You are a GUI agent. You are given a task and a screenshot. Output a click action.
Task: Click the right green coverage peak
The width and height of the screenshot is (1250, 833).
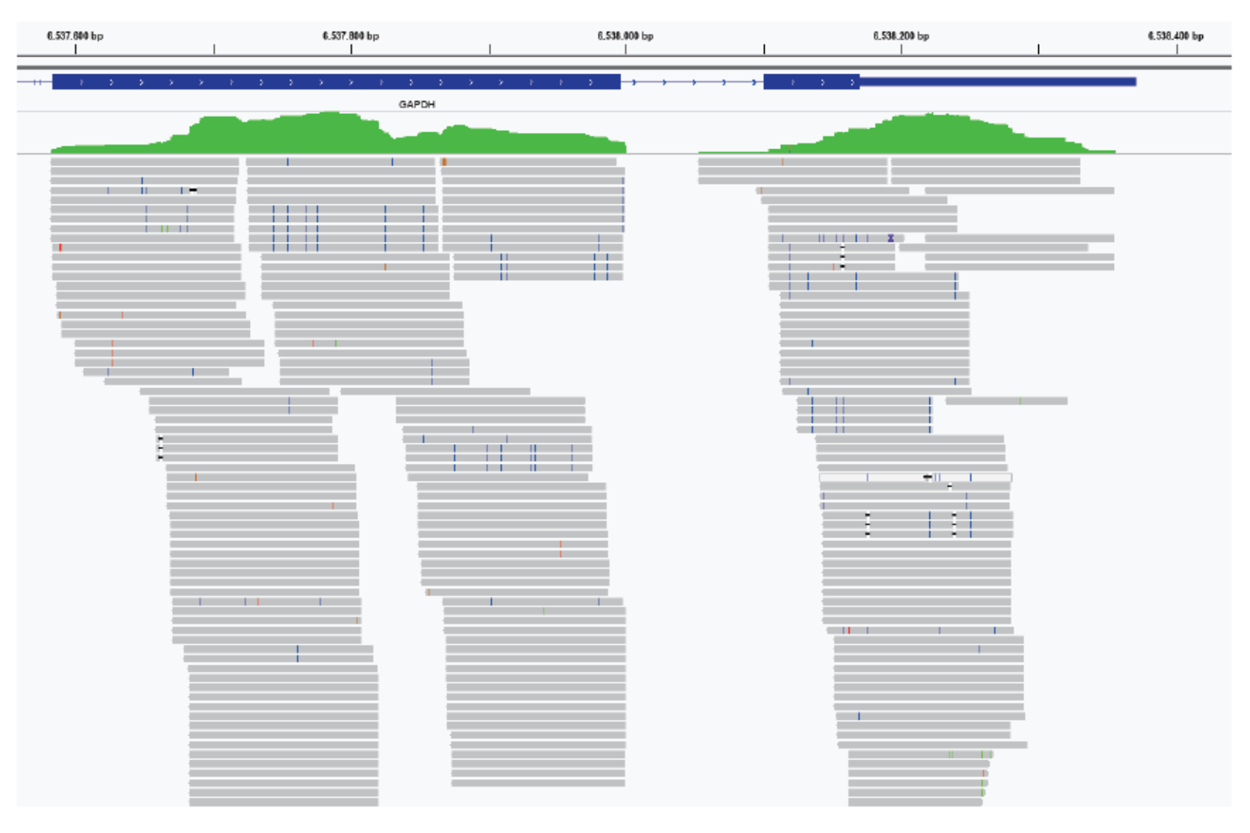tap(930, 131)
